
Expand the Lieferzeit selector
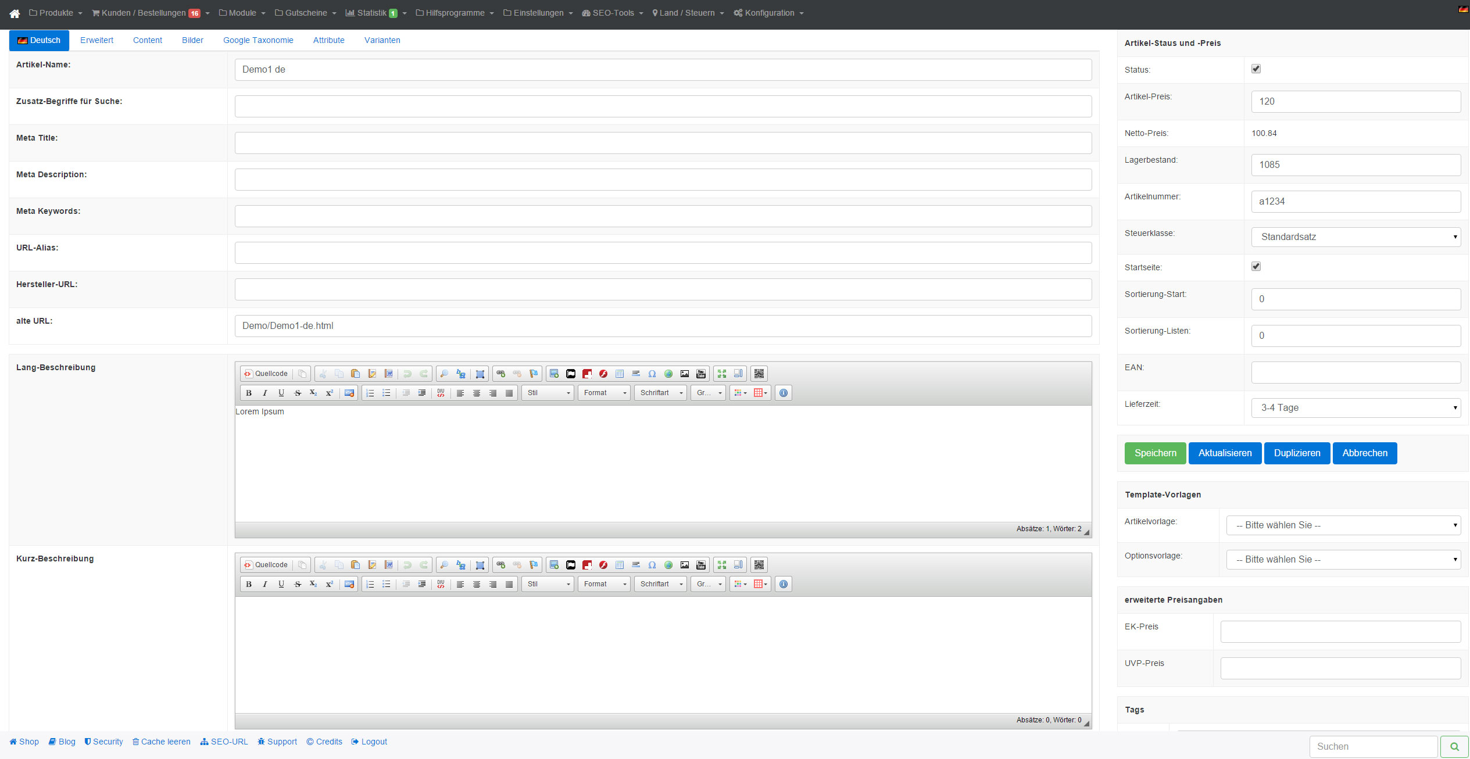(1355, 408)
